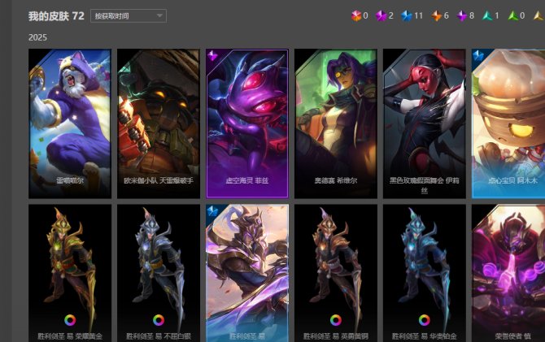Click the purple gem badge on 虚空海灵 菲兹 card
Image resolution: width=545 pixels, height=342 pixels.
coord(212,55)
